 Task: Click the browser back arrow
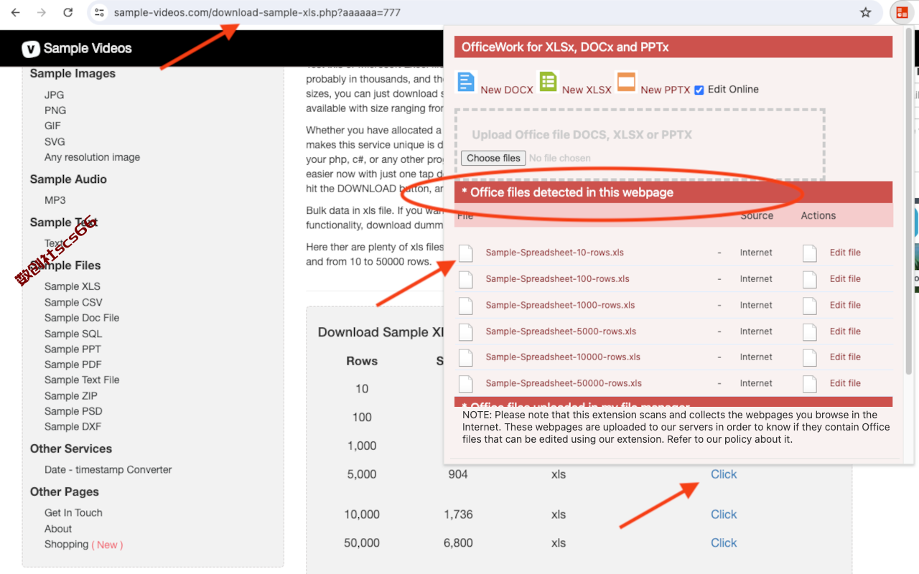15,12
